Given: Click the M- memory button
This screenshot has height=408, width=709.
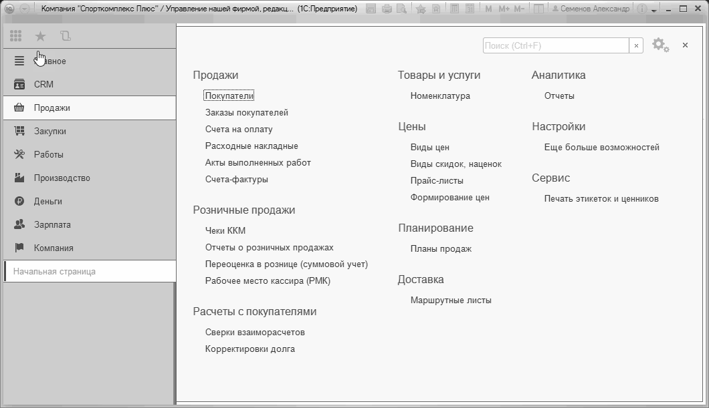Looking at the screenshot, I should 520,9.
